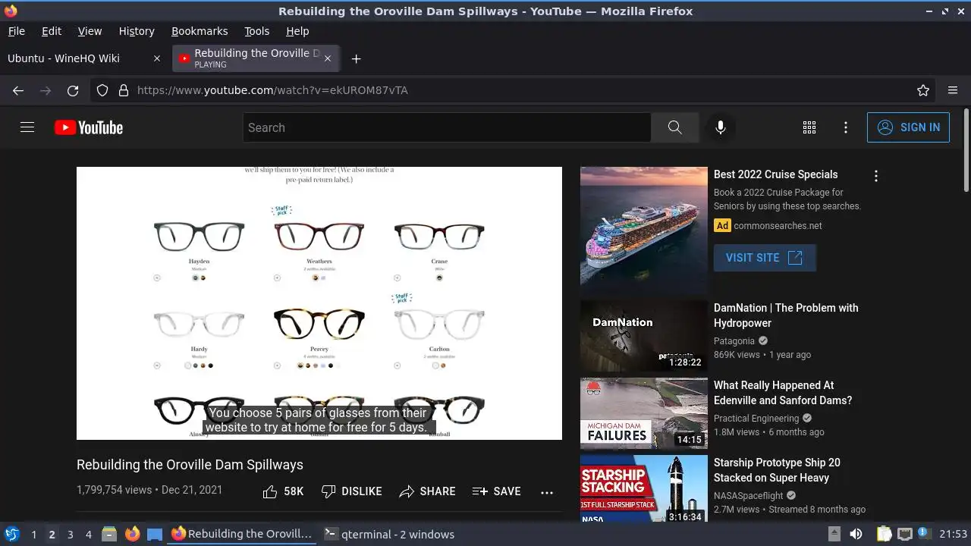Share the video
The width and height of the screenshot is (971, 546).
click(427, 491)
